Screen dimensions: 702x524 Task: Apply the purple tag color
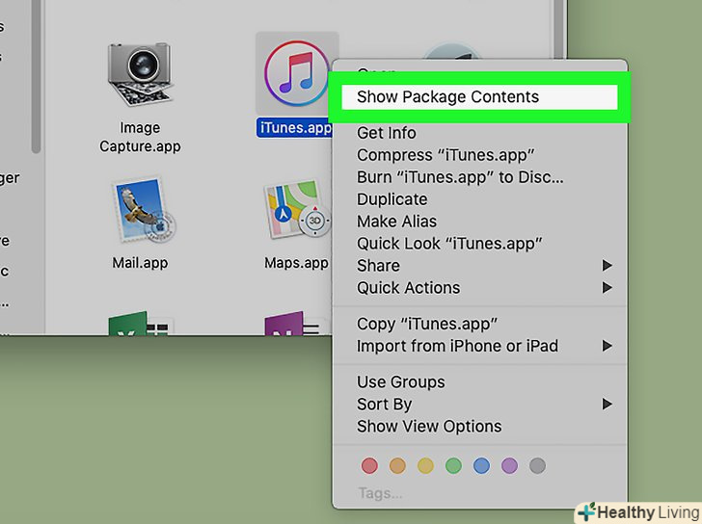(509, 466)
